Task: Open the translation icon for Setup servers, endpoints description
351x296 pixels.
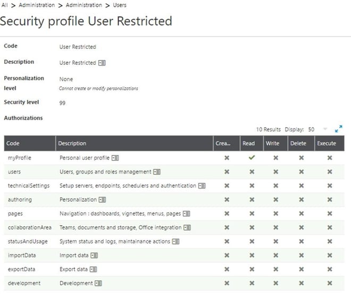Action: tap(202, 186)
